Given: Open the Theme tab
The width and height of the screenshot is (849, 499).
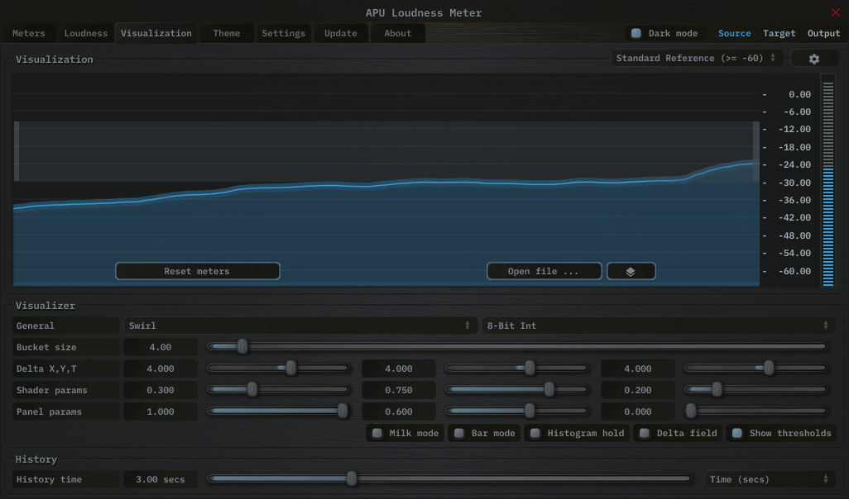Looking at the screenshot, I should [x=226, y=34].
